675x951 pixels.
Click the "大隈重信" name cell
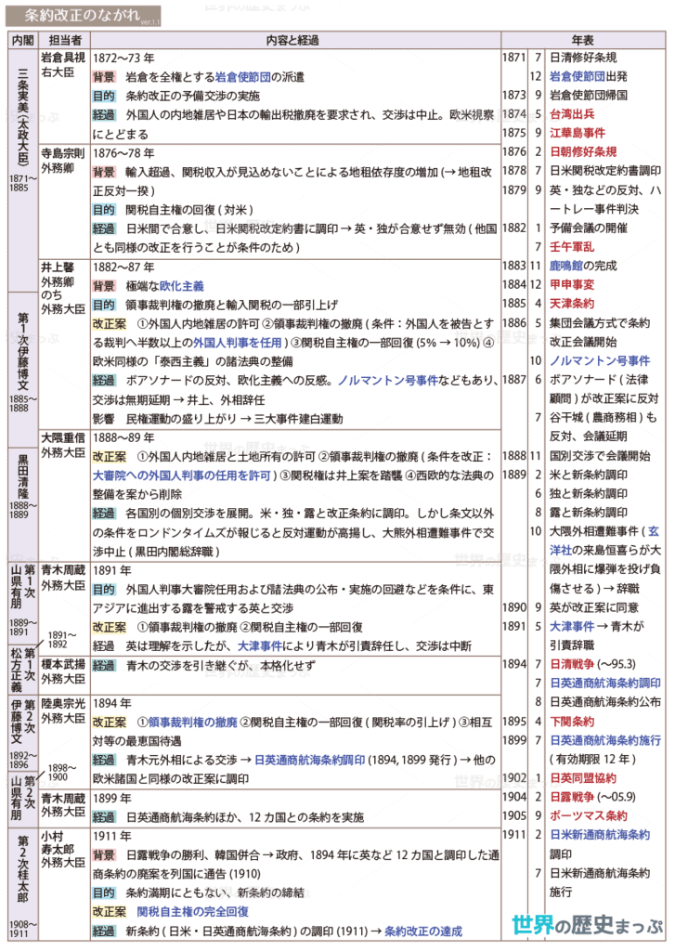63,437
